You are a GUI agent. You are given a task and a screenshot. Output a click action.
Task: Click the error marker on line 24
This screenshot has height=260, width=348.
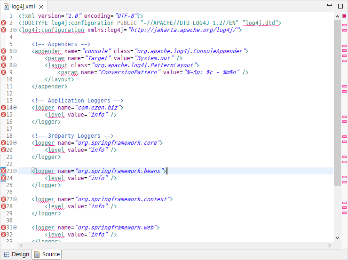coord(4,178)
